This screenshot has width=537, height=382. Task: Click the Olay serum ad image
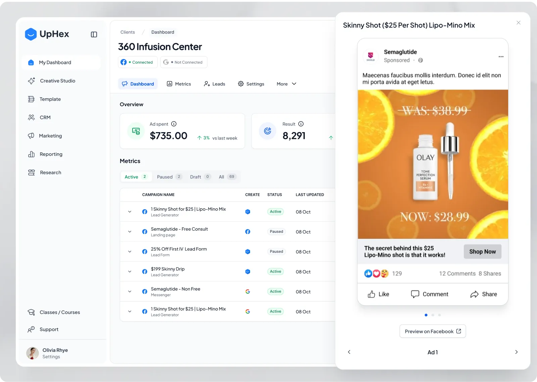coord(433,164)
